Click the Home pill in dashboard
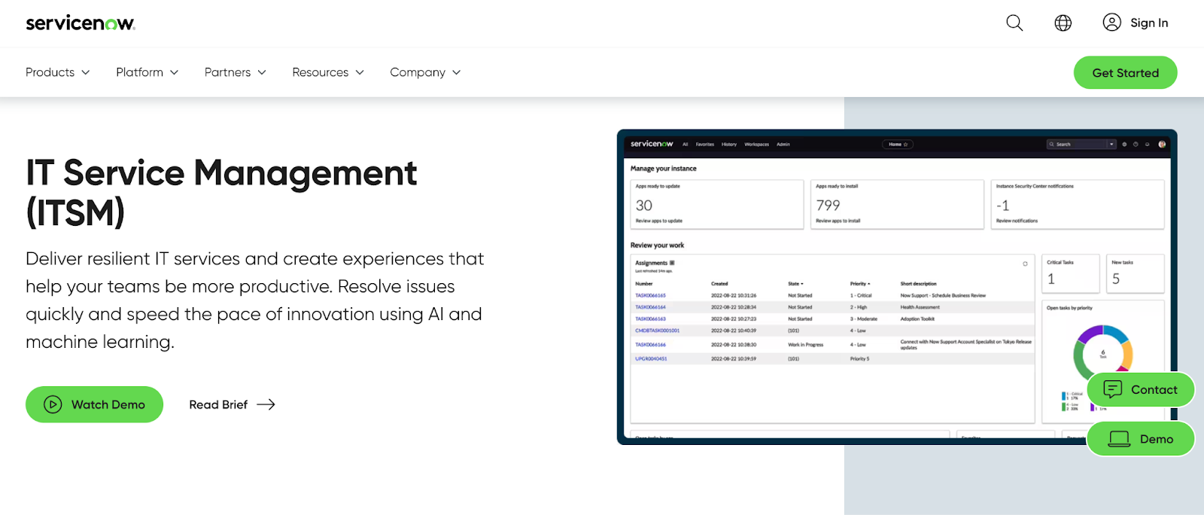Viewport: 1204px width, 515px height. [898, 145]
